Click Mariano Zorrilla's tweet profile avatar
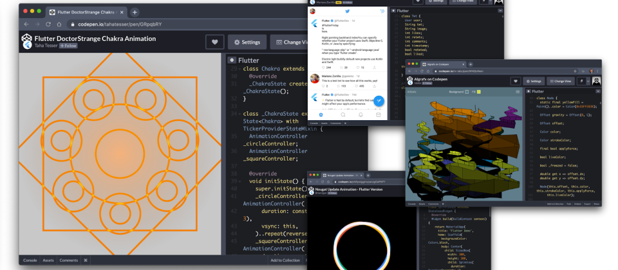Image resolution: width=618 pixels, height=270 pixels. [x=315, y=78]
